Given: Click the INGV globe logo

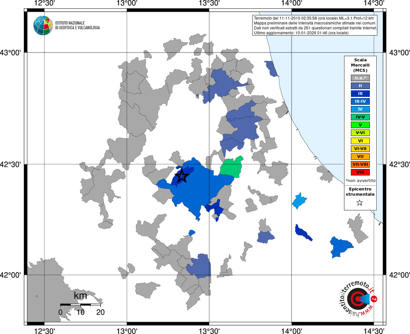Looking at the screenshot, I should [x=43, y=25].
